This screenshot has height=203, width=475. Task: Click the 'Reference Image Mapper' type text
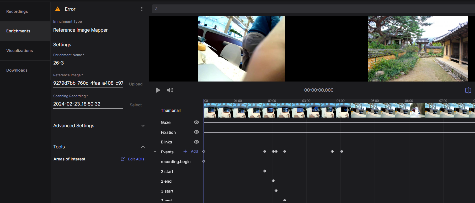pos(81,30)
